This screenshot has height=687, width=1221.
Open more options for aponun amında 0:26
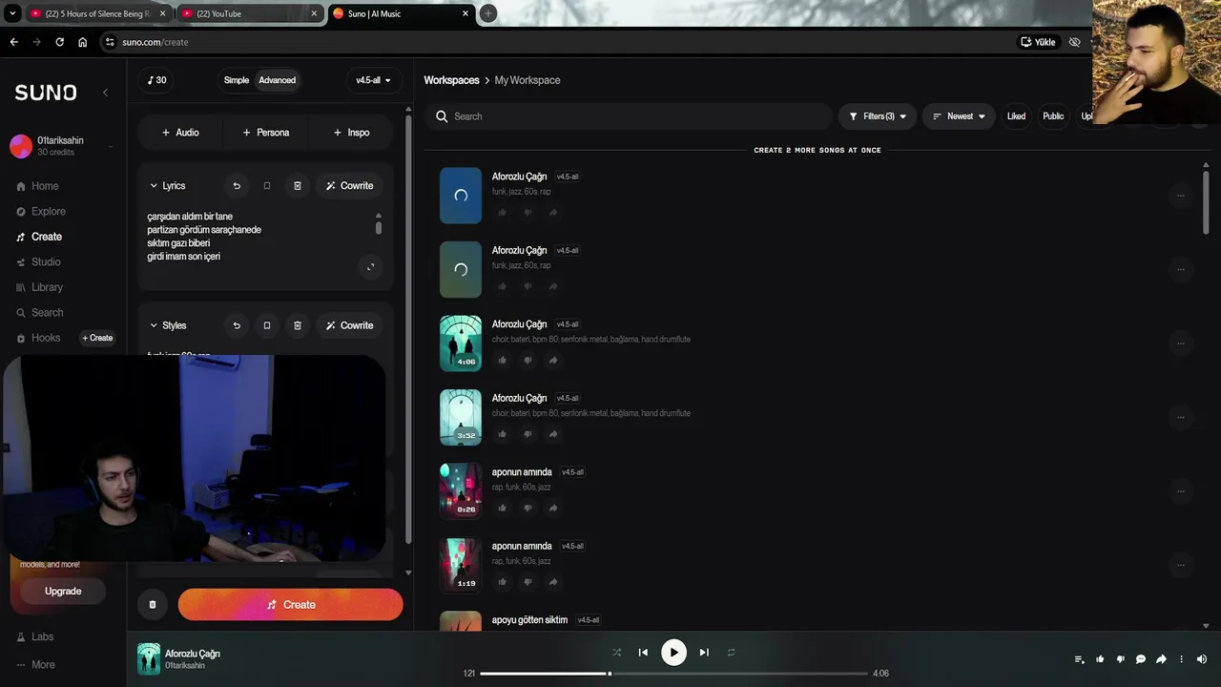click(x=1180, y=491)
